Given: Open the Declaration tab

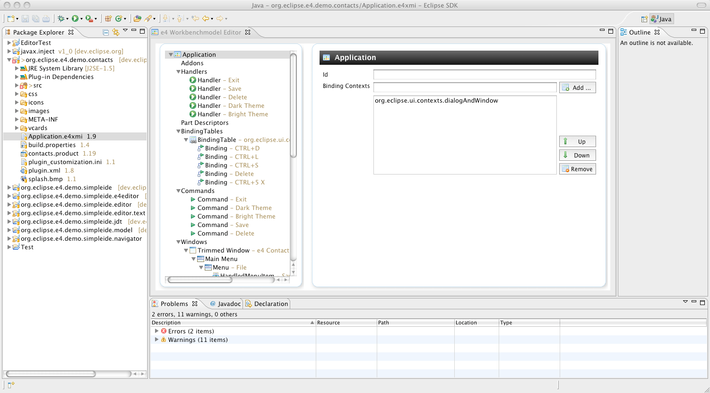Looking at the screenshot, I should tap(267, 304).
